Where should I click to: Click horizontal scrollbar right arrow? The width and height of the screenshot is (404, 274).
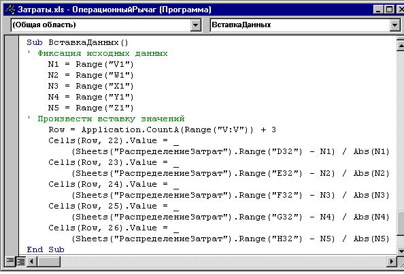(392, 261)
